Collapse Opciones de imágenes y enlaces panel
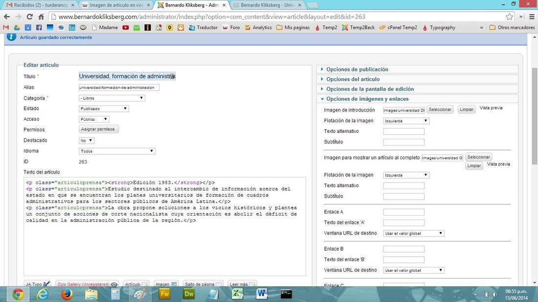The image size is (538, 302). (x=417, y=99)
